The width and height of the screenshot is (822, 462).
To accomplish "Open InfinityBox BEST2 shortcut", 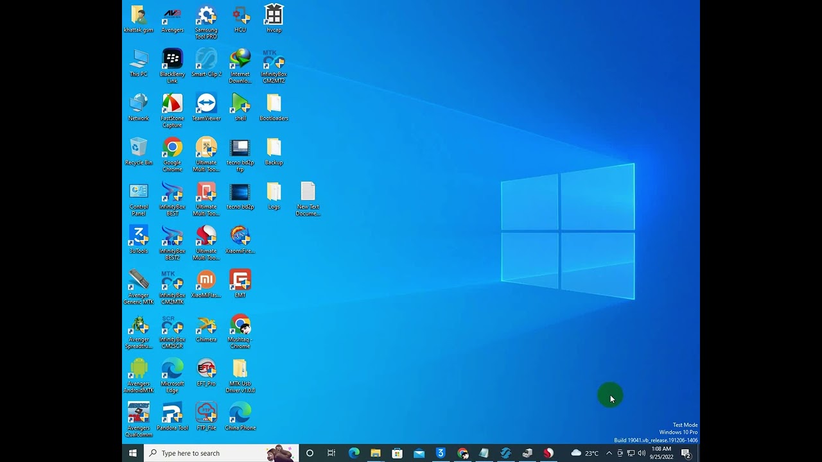I will (172, 243).
